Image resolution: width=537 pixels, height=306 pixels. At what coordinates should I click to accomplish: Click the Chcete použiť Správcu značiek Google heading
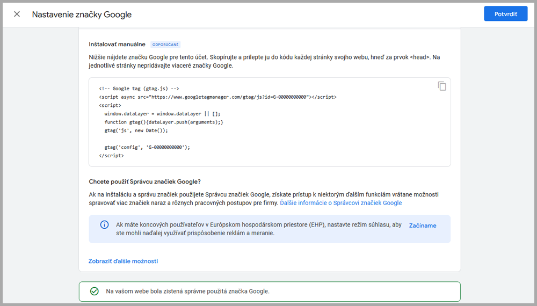click(x=144, y=181)
